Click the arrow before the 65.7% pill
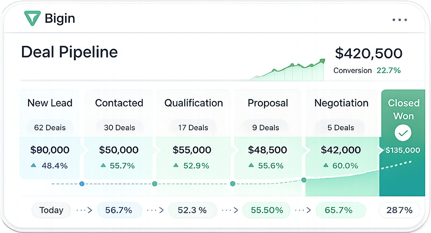This screenshot has width=431, height=233. click(x=303, y=210)
